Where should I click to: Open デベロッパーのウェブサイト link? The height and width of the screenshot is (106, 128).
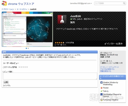pos(109,67)
